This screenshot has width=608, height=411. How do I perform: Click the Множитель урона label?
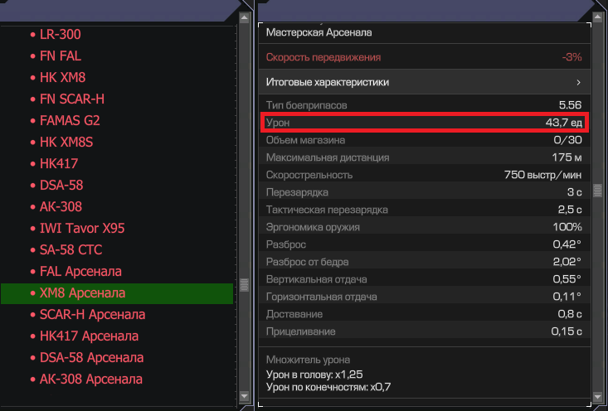(308, 360)
